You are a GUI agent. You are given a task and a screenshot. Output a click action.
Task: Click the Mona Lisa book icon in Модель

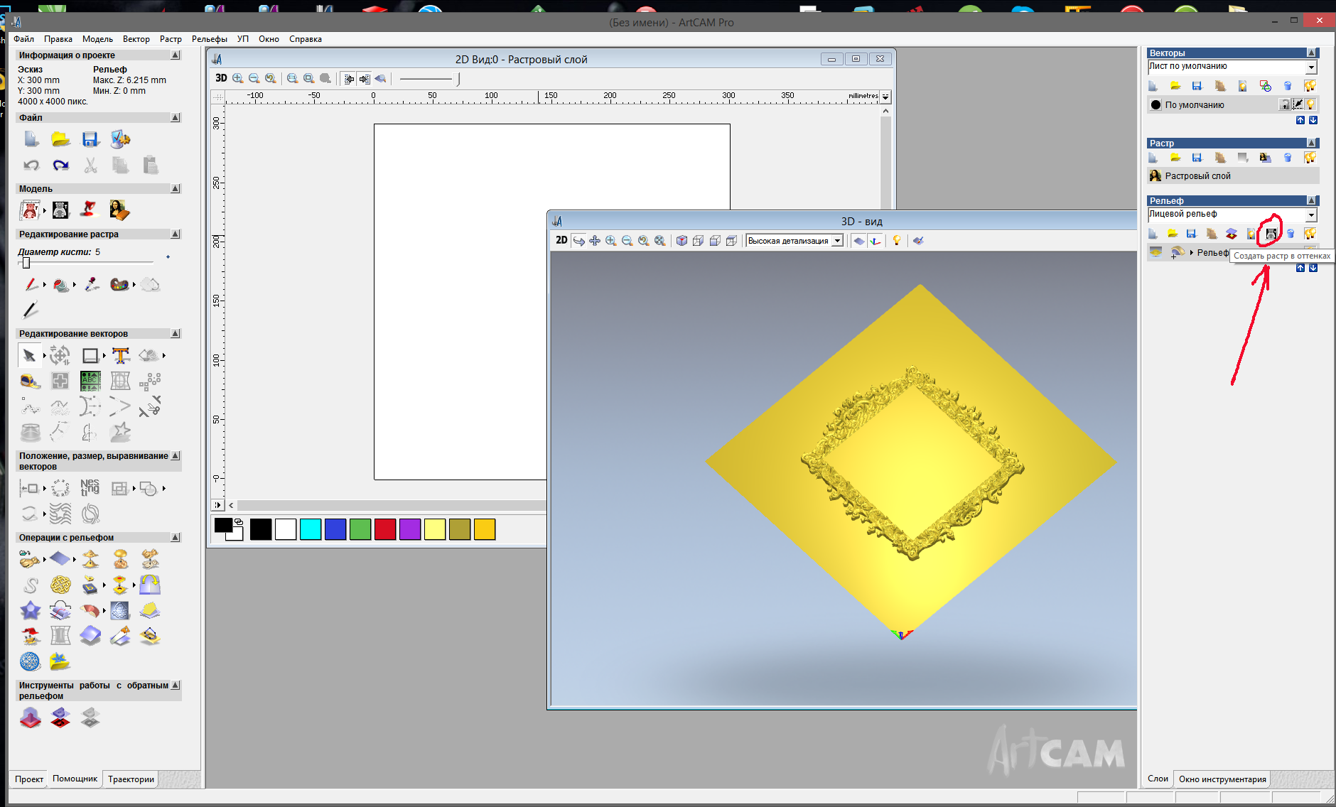(x=119, y=210)
